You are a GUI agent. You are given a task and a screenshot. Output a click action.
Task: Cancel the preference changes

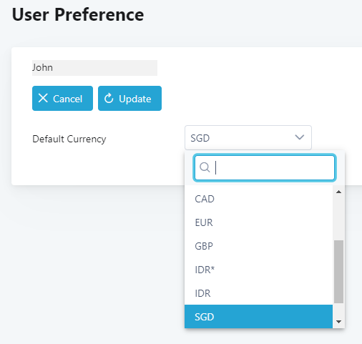click(x=62, y=98)
